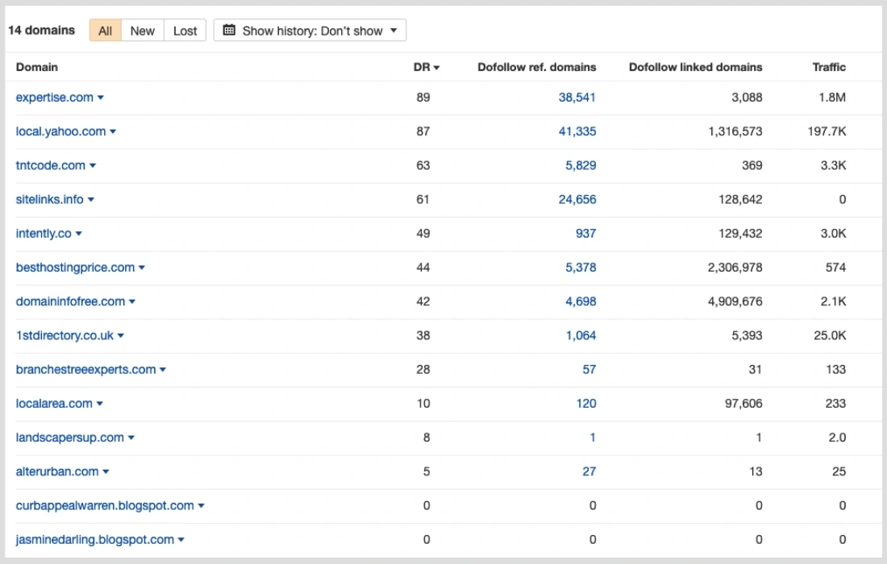Expand the dropdown arrow next to landscapersup.com
Image resolution: width=887 pixels, height=564 pixels.
[131, 438]
